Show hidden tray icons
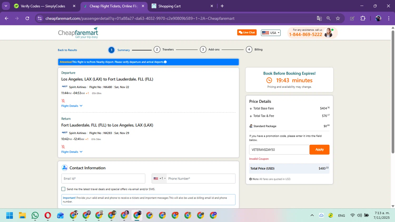 click(312, 215)
